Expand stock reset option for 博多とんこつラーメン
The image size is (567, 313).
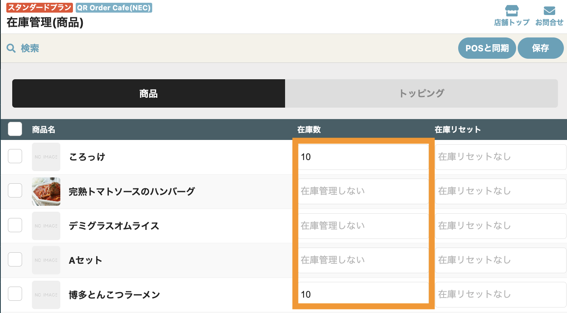(500, 294)
